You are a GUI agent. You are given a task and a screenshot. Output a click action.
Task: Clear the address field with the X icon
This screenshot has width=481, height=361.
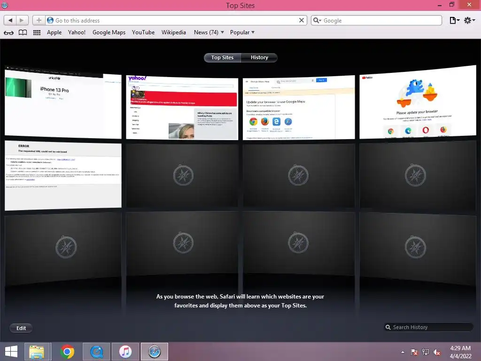click(x=302, y=20)
